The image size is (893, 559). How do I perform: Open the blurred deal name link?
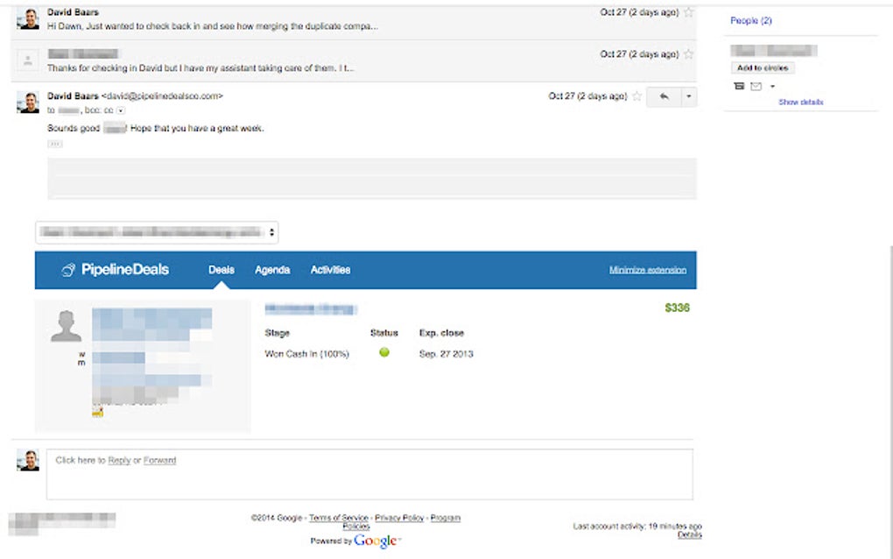(311, 309)
